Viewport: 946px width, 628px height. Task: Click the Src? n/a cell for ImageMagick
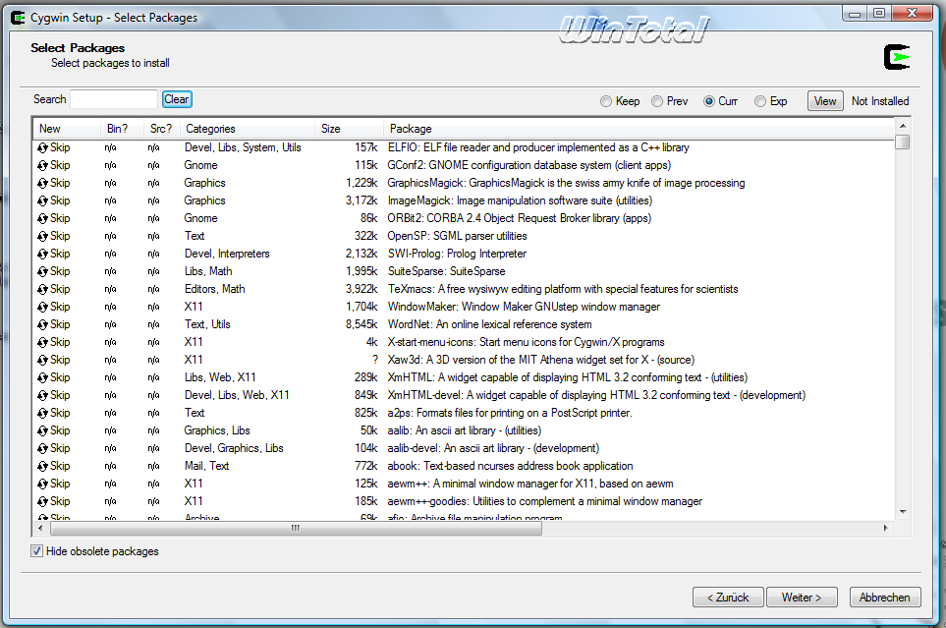point(154,201)
